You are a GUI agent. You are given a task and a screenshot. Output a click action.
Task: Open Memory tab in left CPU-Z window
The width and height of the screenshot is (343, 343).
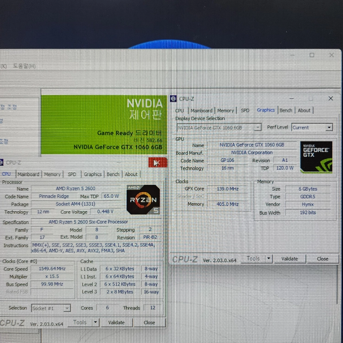coord(52,174)
